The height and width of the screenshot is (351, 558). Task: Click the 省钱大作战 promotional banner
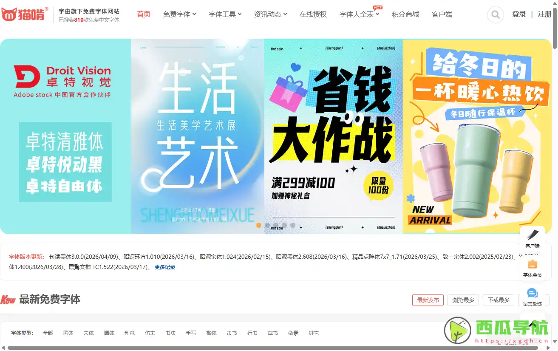[333, 136]
